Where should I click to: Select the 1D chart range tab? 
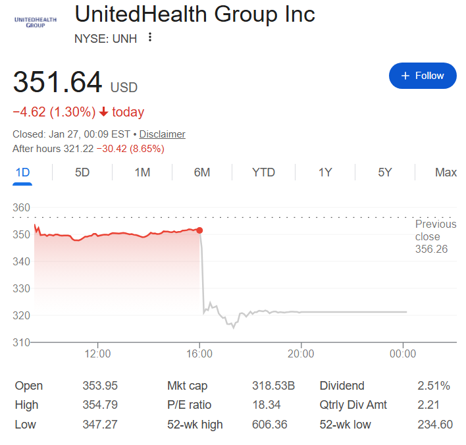(x=23, y=172)
